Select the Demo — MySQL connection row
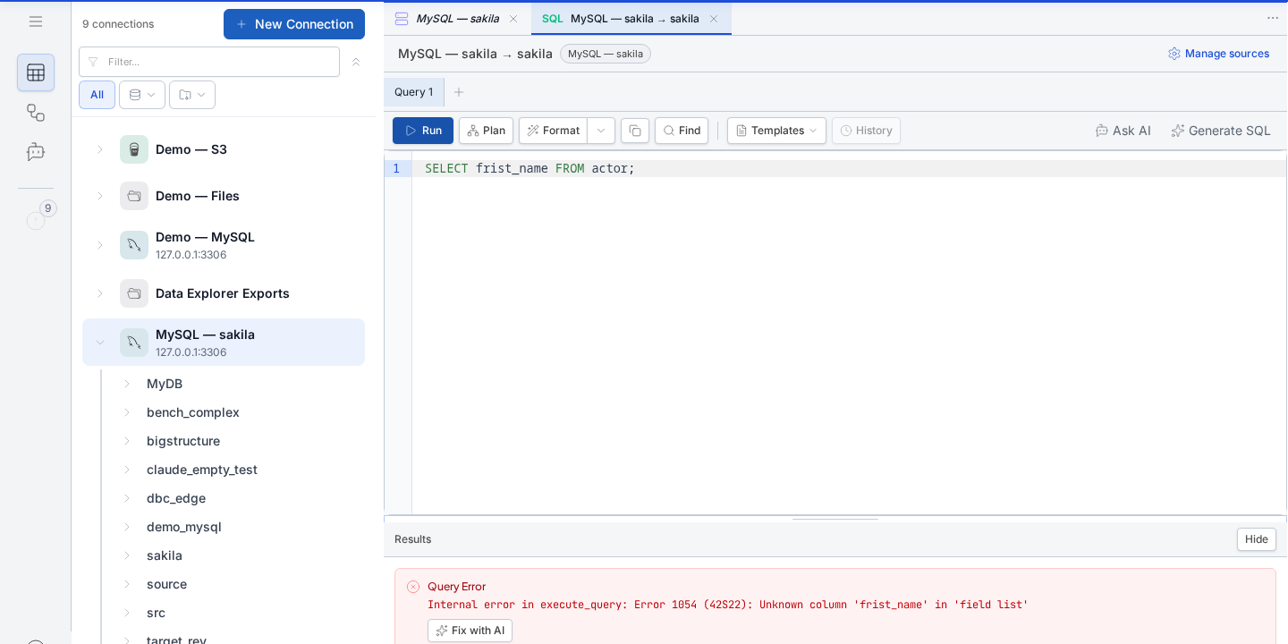Image resolution: width=1288 pixels, height=644 pixels. tap(224, 245)
